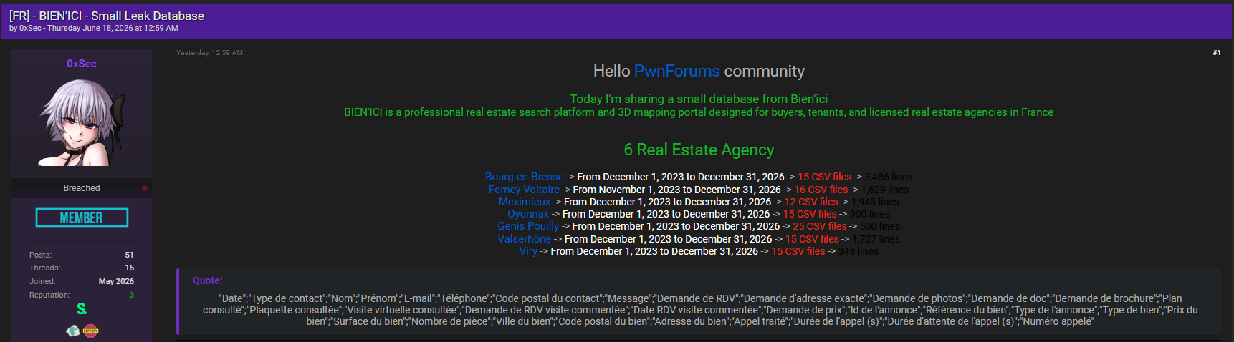The image size is (1234, 342).
Task: Open the Valserhône agency link
Action: (525, 239)
